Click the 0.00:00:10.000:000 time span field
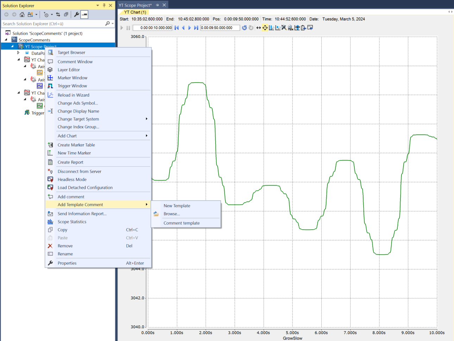Image resolution: width=454 pixels, height=341 pixels. pyautogui.click(x=152, y=28)
